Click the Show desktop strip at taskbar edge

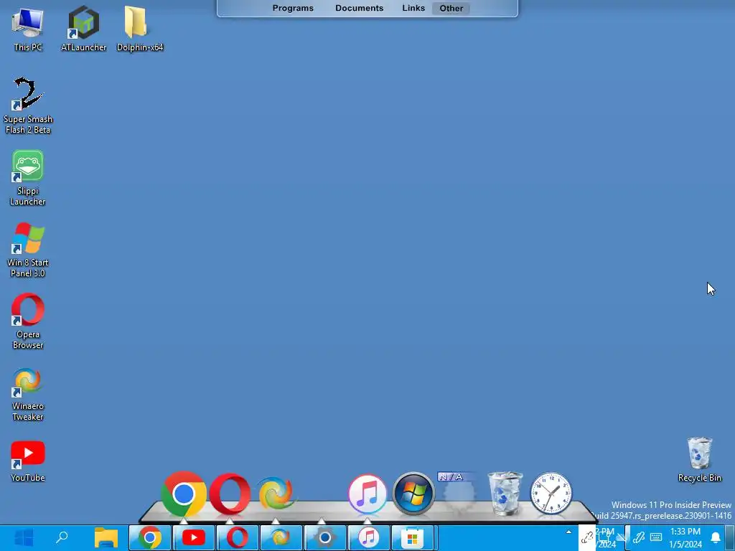pos(731,538)
